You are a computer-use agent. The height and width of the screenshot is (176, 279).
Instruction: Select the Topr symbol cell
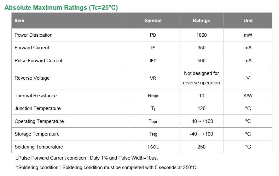153,121
